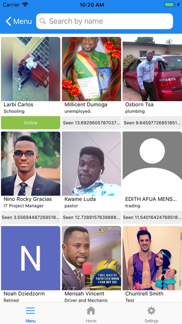182x324 pixels.
Task: Focus the Search by name field
Action: click(105, 21)
